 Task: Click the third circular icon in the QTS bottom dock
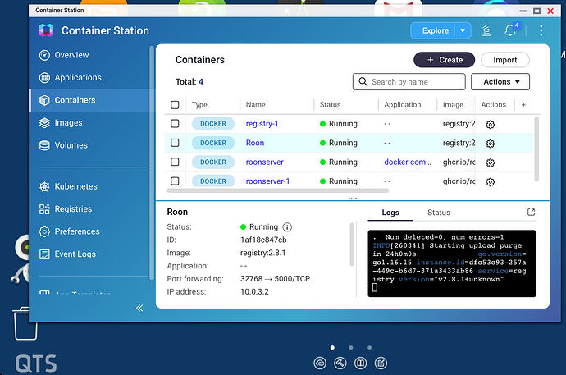click(x=360, y=363)
